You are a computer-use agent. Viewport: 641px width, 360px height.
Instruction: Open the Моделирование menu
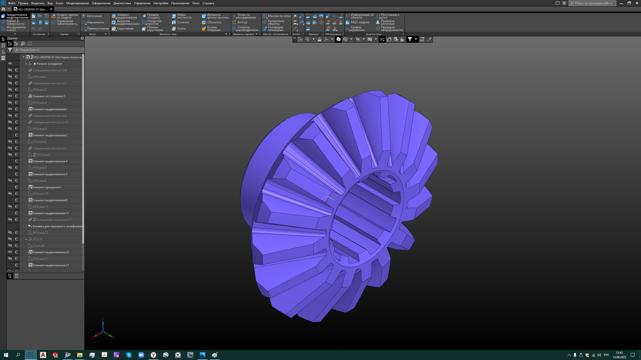[x=78, y=3]
